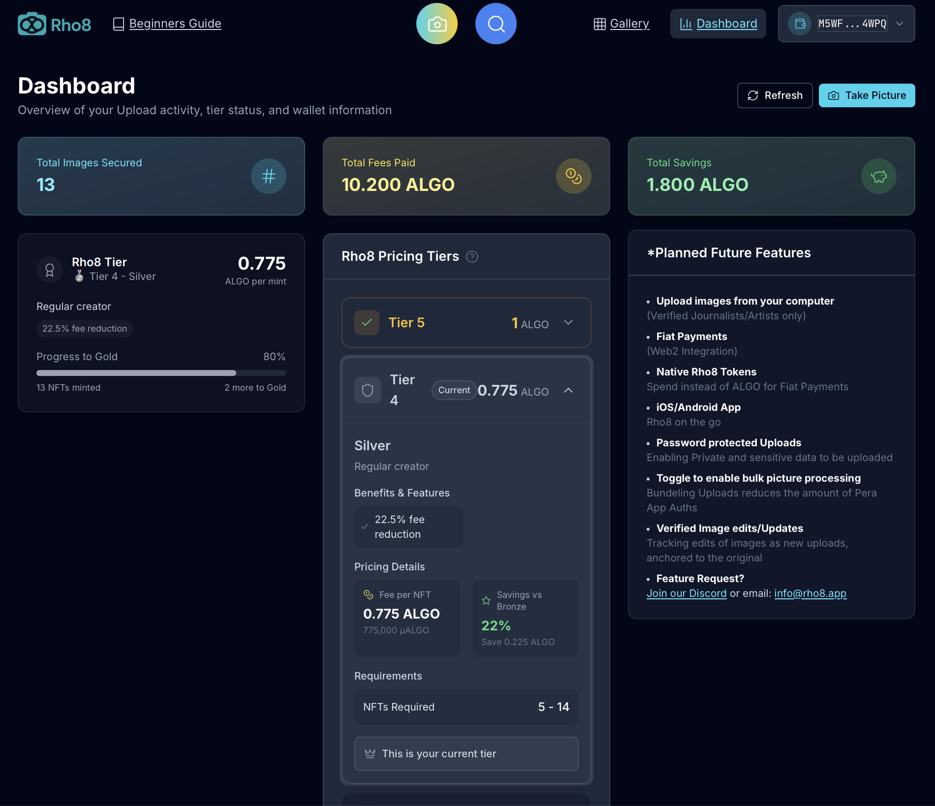Click the star icon beside Savings vs Bronze

tap(486, 600)
